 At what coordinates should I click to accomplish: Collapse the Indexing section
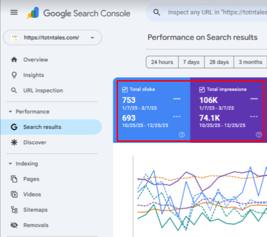coord(10,164)
